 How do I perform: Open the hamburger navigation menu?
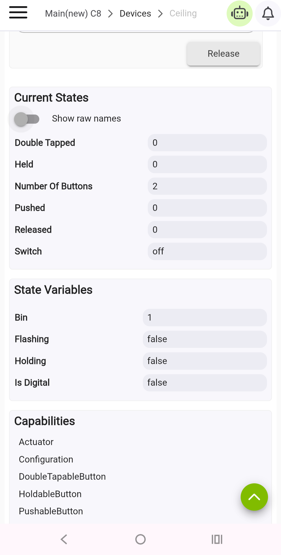pos(18,13)
